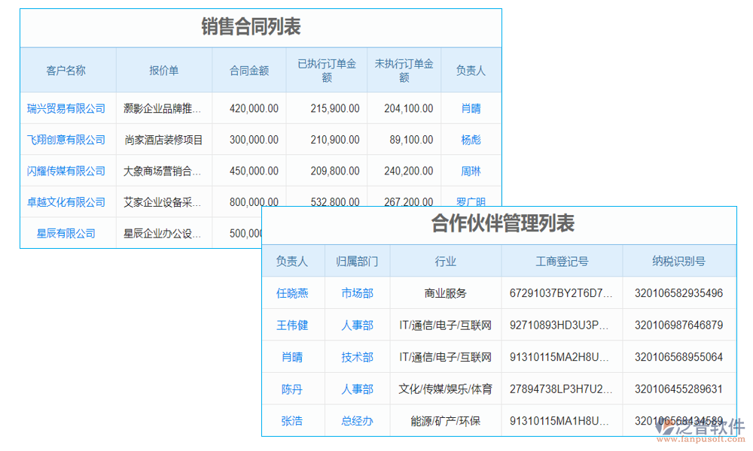753x451 pixels.
Task: Sort by the 合同金额 column header
Action: [x=249, y=69]
